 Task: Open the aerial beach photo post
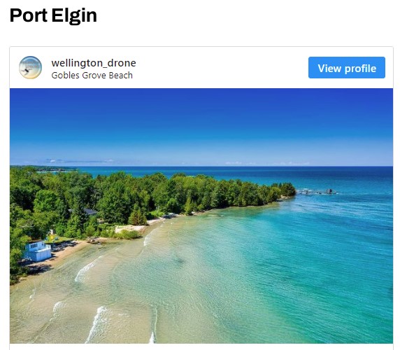[201, 216]
